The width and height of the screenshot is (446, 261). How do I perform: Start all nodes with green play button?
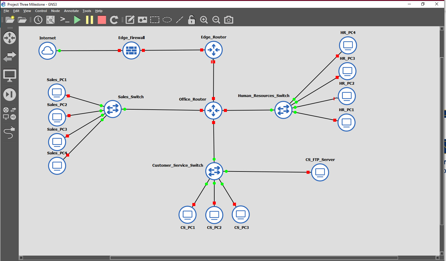pyautogui.click(x=77, y=20)
